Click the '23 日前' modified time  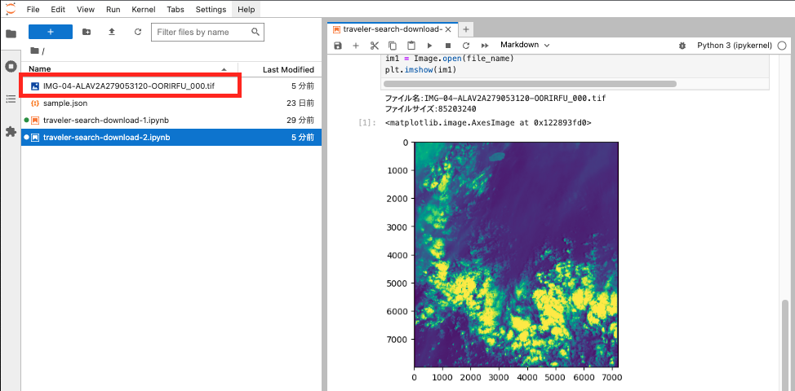click(x=299, y=103)
